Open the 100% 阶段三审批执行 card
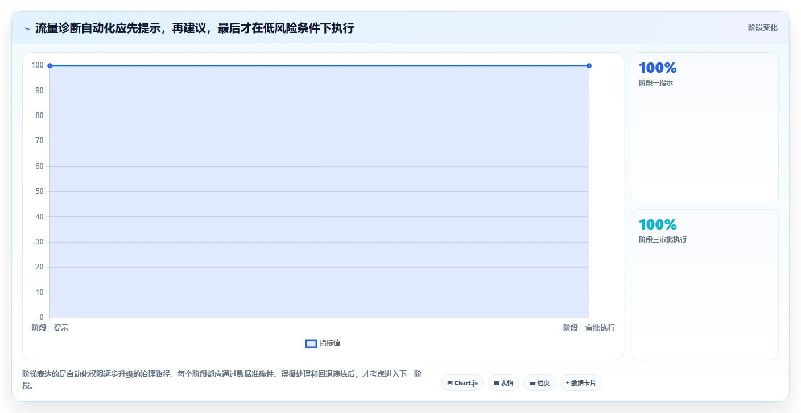 click(x=704, y=285)
